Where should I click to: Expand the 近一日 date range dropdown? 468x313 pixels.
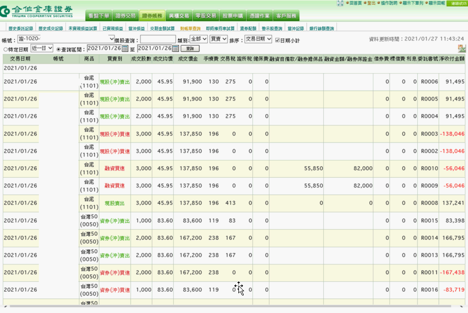(x=42, y=48)
